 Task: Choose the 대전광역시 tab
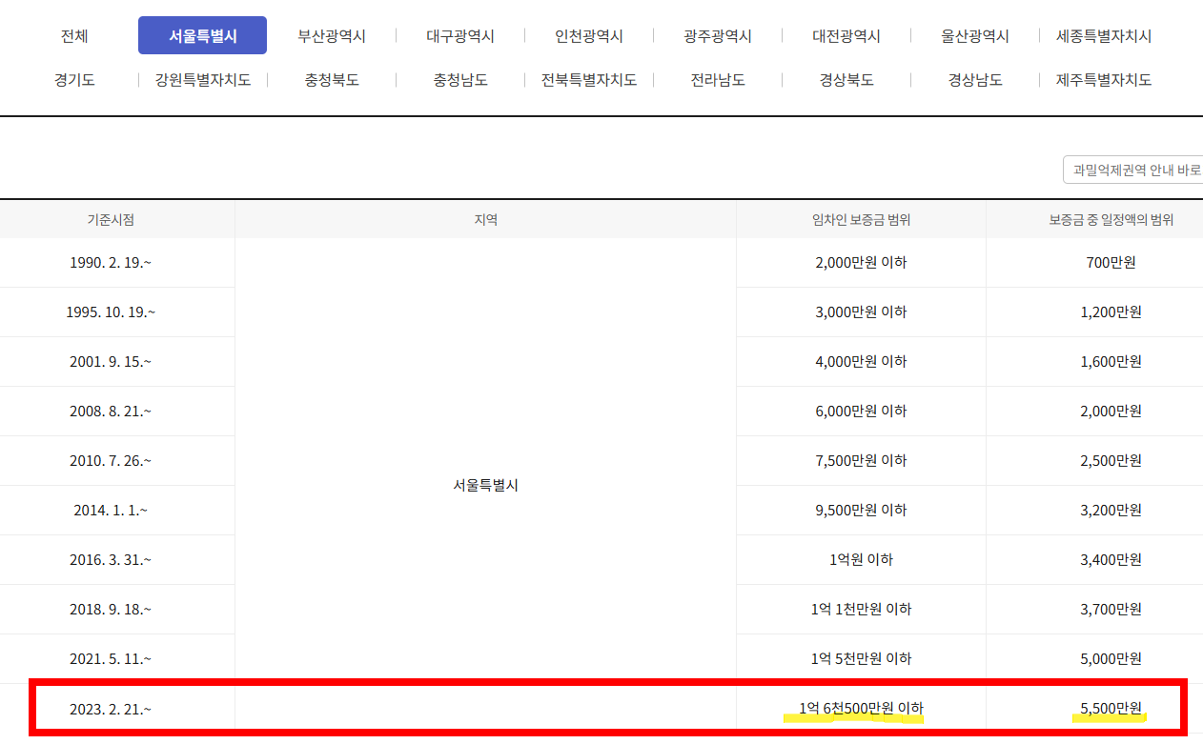pos(846,36)
